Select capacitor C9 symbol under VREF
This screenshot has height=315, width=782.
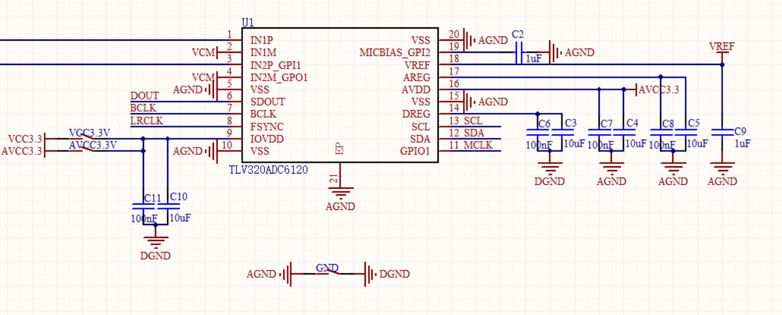(x=722, y=132)
